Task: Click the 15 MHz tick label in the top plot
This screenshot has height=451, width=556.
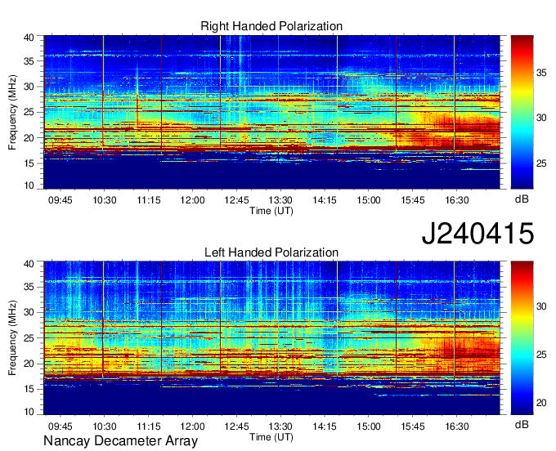Action: [x=29, y=163]
